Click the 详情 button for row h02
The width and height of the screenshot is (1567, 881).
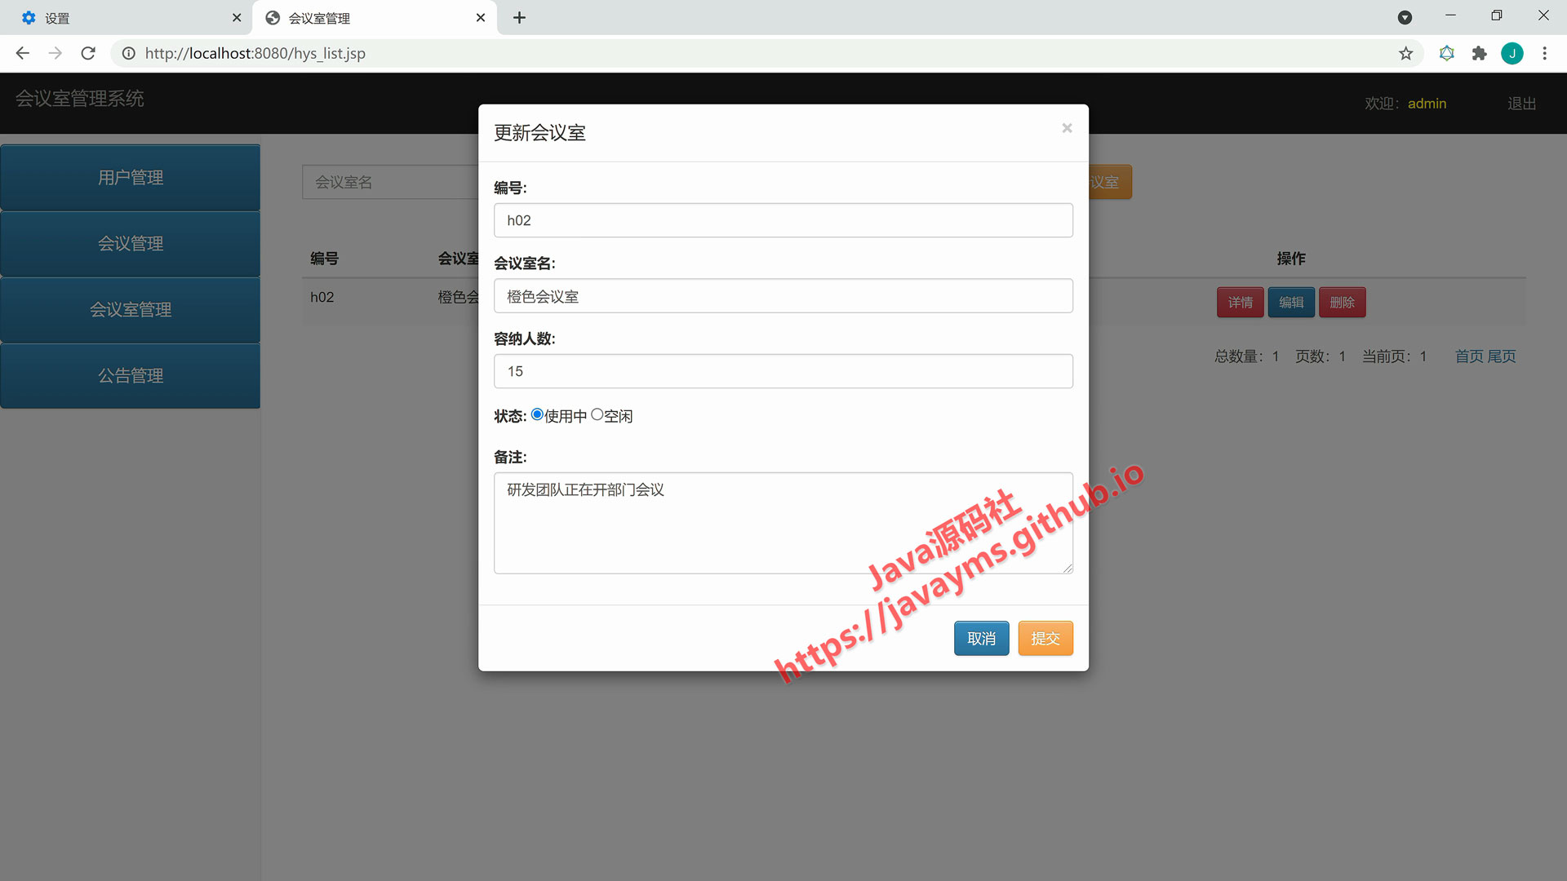pyautogui.click(x=1240, y=302)
